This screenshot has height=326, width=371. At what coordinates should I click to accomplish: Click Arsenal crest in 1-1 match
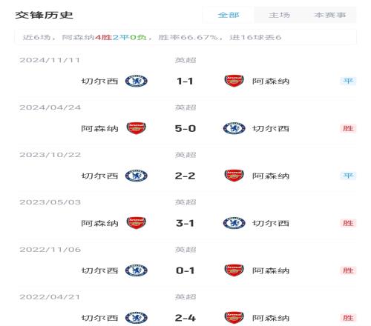234,81
